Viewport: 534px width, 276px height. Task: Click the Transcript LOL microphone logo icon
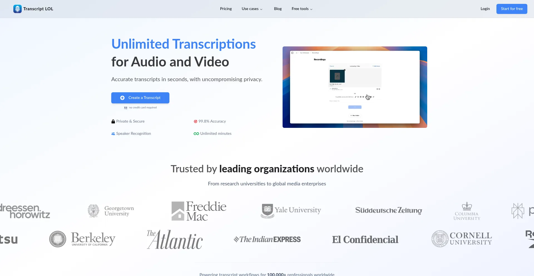(18, 9)
